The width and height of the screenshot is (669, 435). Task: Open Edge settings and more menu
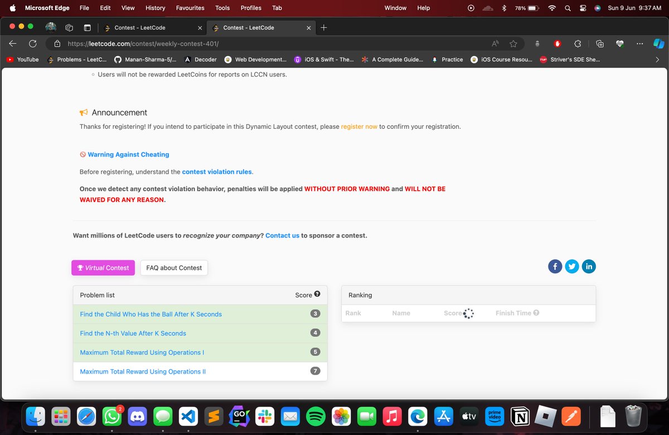pos(639,43)
